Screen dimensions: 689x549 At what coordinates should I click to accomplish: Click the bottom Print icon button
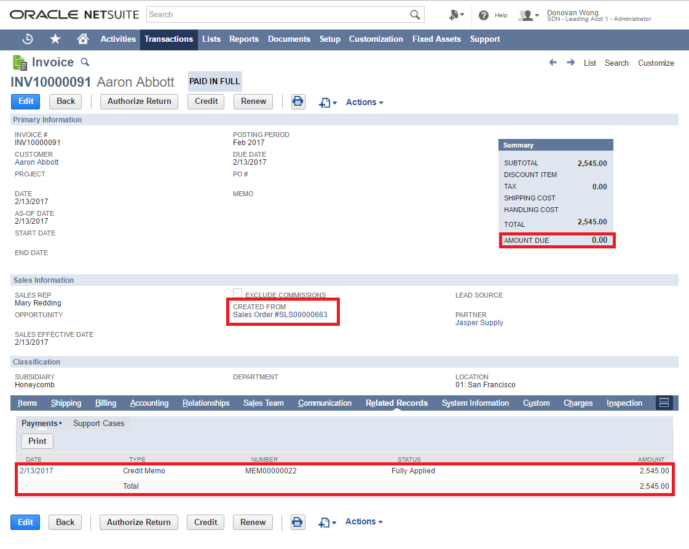point(297,522)
